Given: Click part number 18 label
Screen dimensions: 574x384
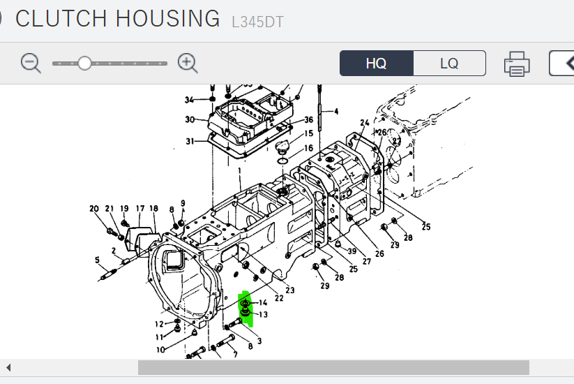Looking at the screenshot, I should (x=153, y=208).
